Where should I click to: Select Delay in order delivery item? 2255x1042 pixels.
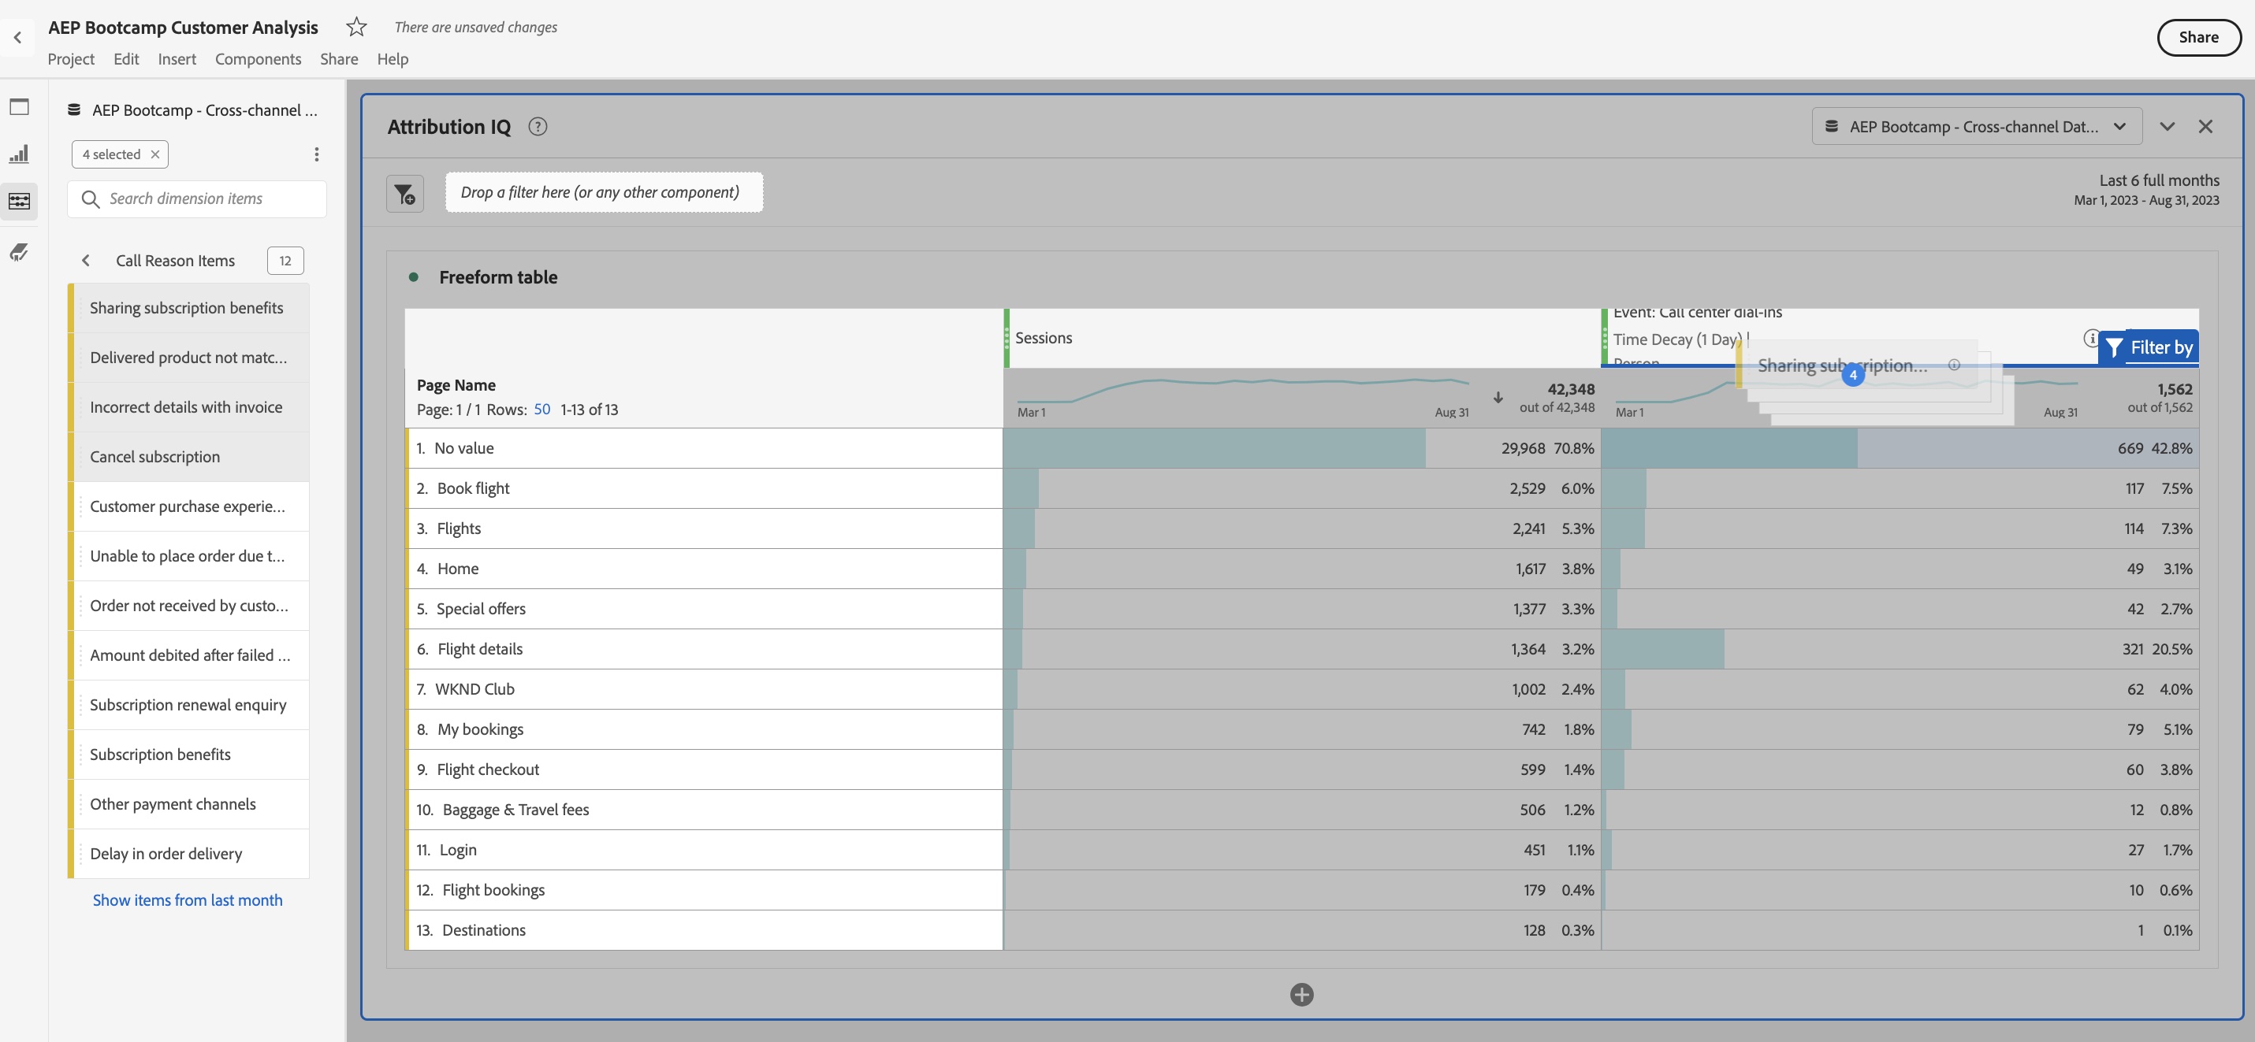(x=189, y=853)
